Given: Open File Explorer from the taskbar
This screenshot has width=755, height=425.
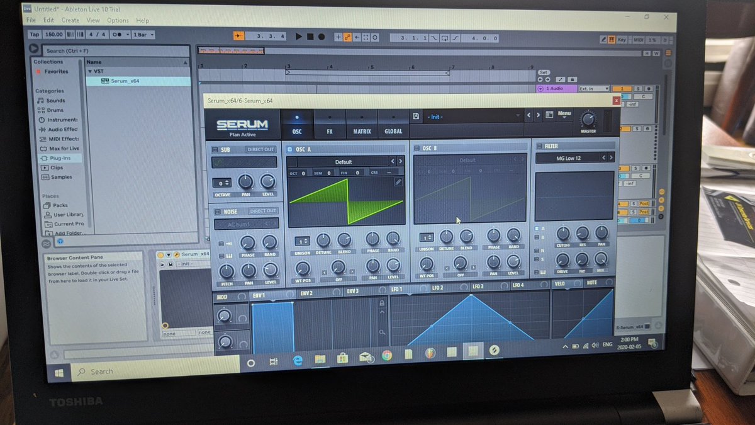Looking at the screenshot, I should click(x=320, y=360).
